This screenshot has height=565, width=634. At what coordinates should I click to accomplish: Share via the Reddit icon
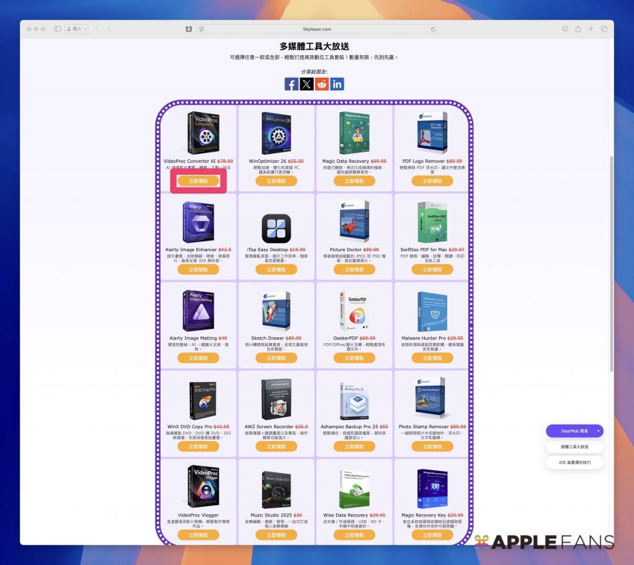coord(322,84)
